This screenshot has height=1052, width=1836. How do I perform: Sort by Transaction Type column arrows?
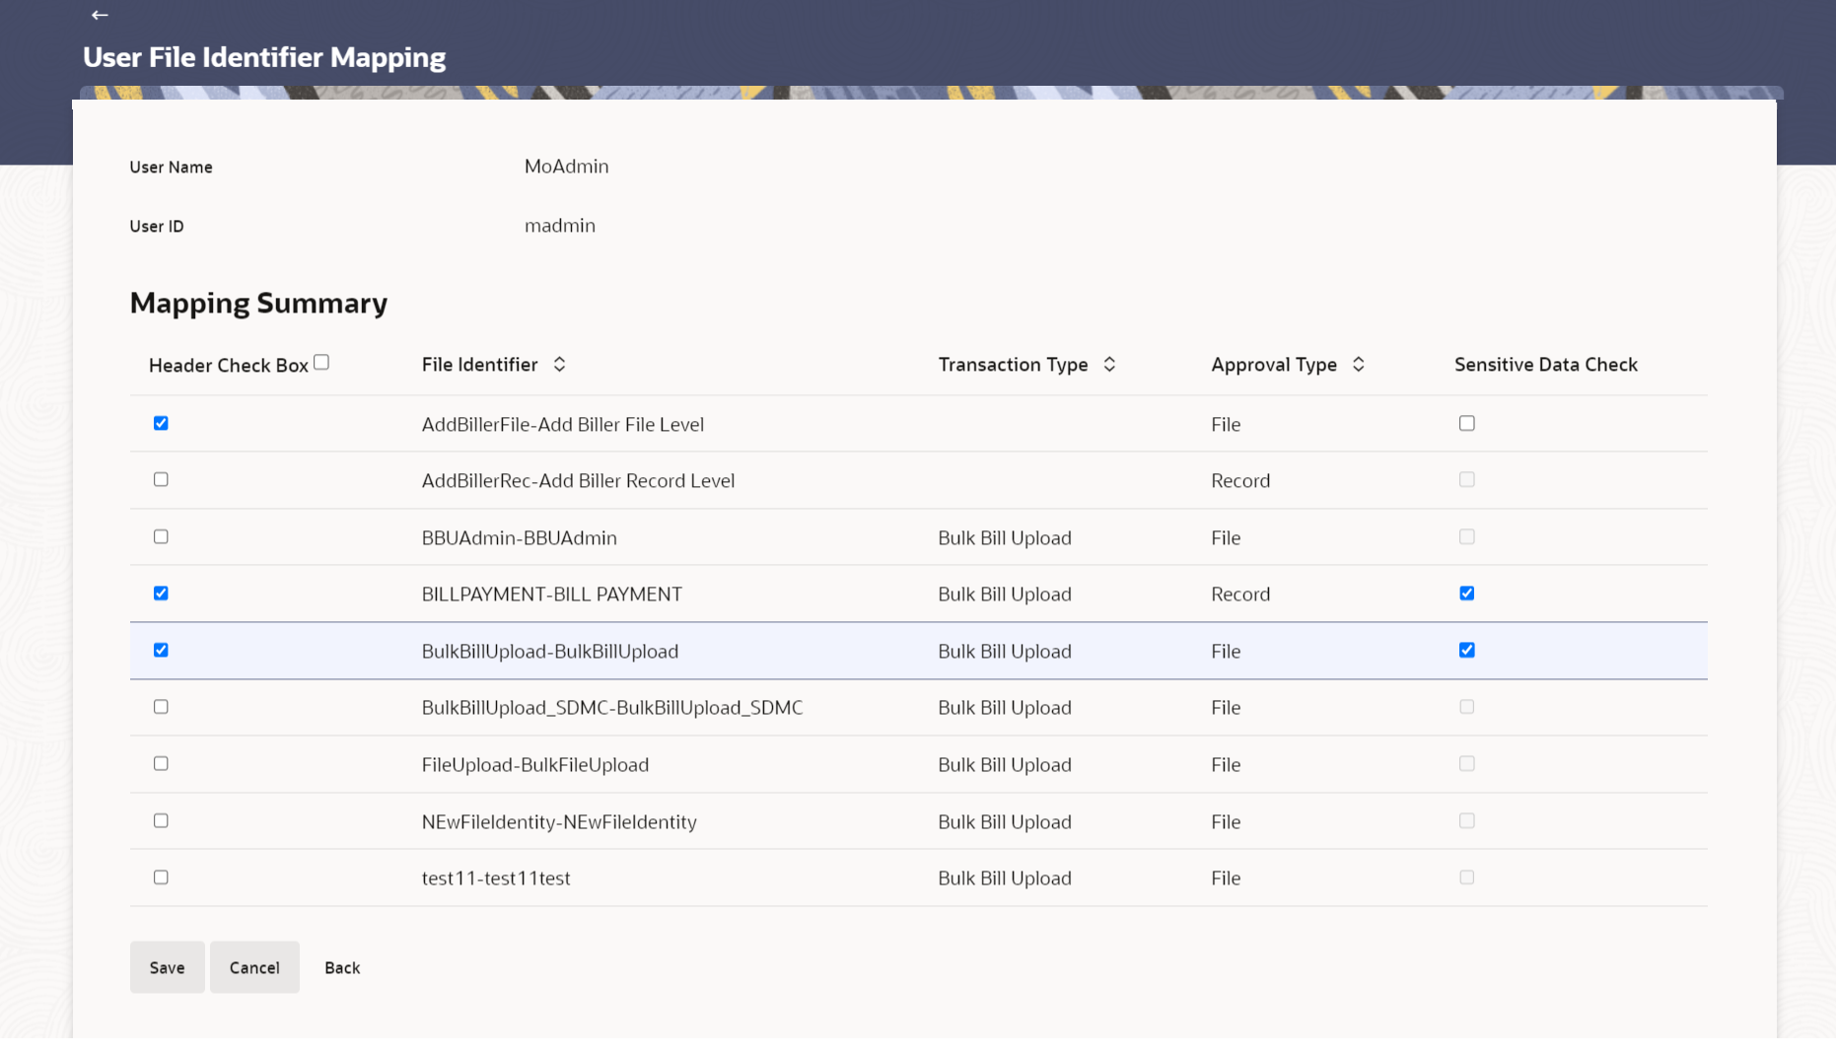point(1109,365)
